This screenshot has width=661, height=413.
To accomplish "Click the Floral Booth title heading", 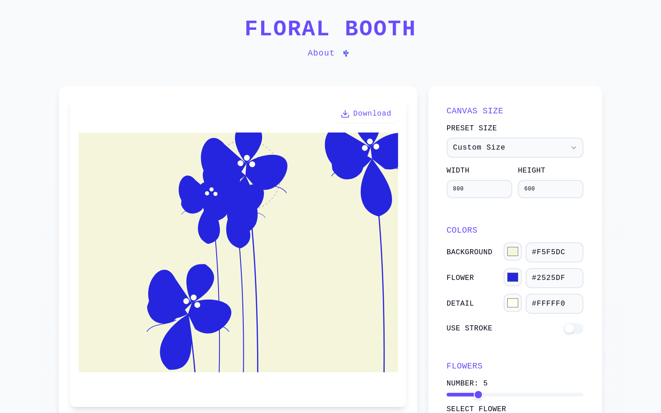I will pyautogui.click(x=330, y=29).
